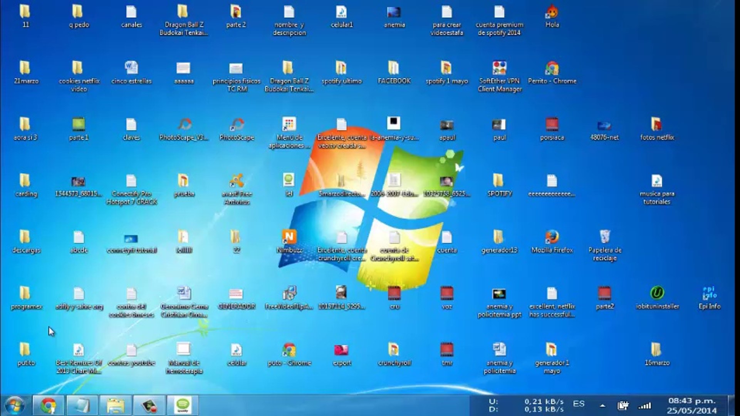This screenshot has width=740, height=416.
Task: Open the network signal tray icon
Action: [645, 406]
